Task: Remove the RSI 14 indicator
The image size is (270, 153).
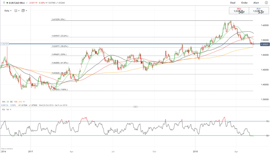Action: coord(10,110)
